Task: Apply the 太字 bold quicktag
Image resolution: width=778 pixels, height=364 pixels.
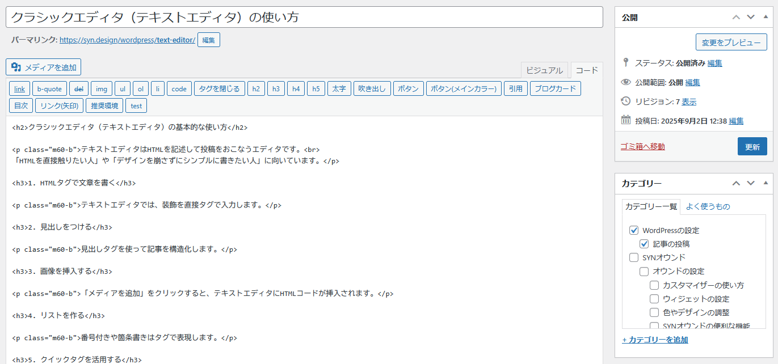Action: [339, 88]
